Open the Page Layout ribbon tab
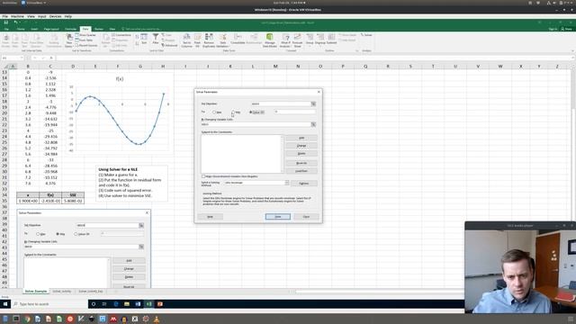Screen dimensions: 576x324 51,29
